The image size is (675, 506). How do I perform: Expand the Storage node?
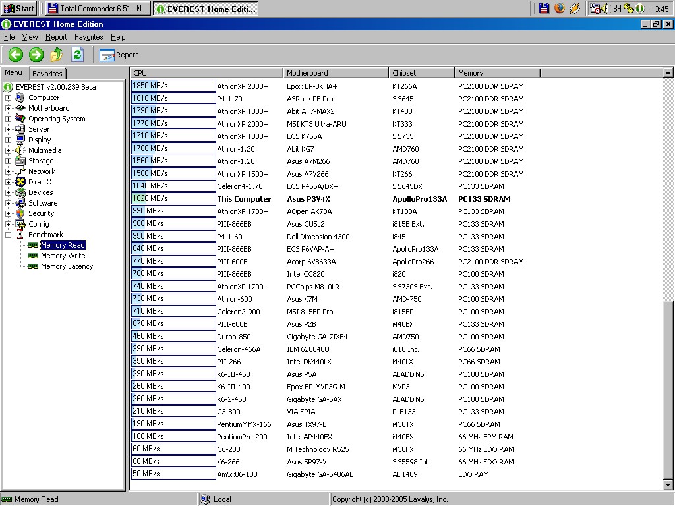click(8, 161)
